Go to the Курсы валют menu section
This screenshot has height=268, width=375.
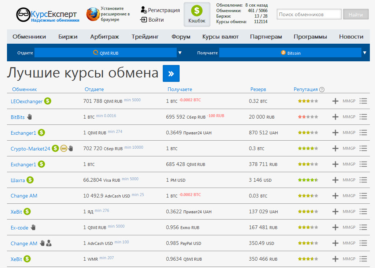(x=220, y=37)
